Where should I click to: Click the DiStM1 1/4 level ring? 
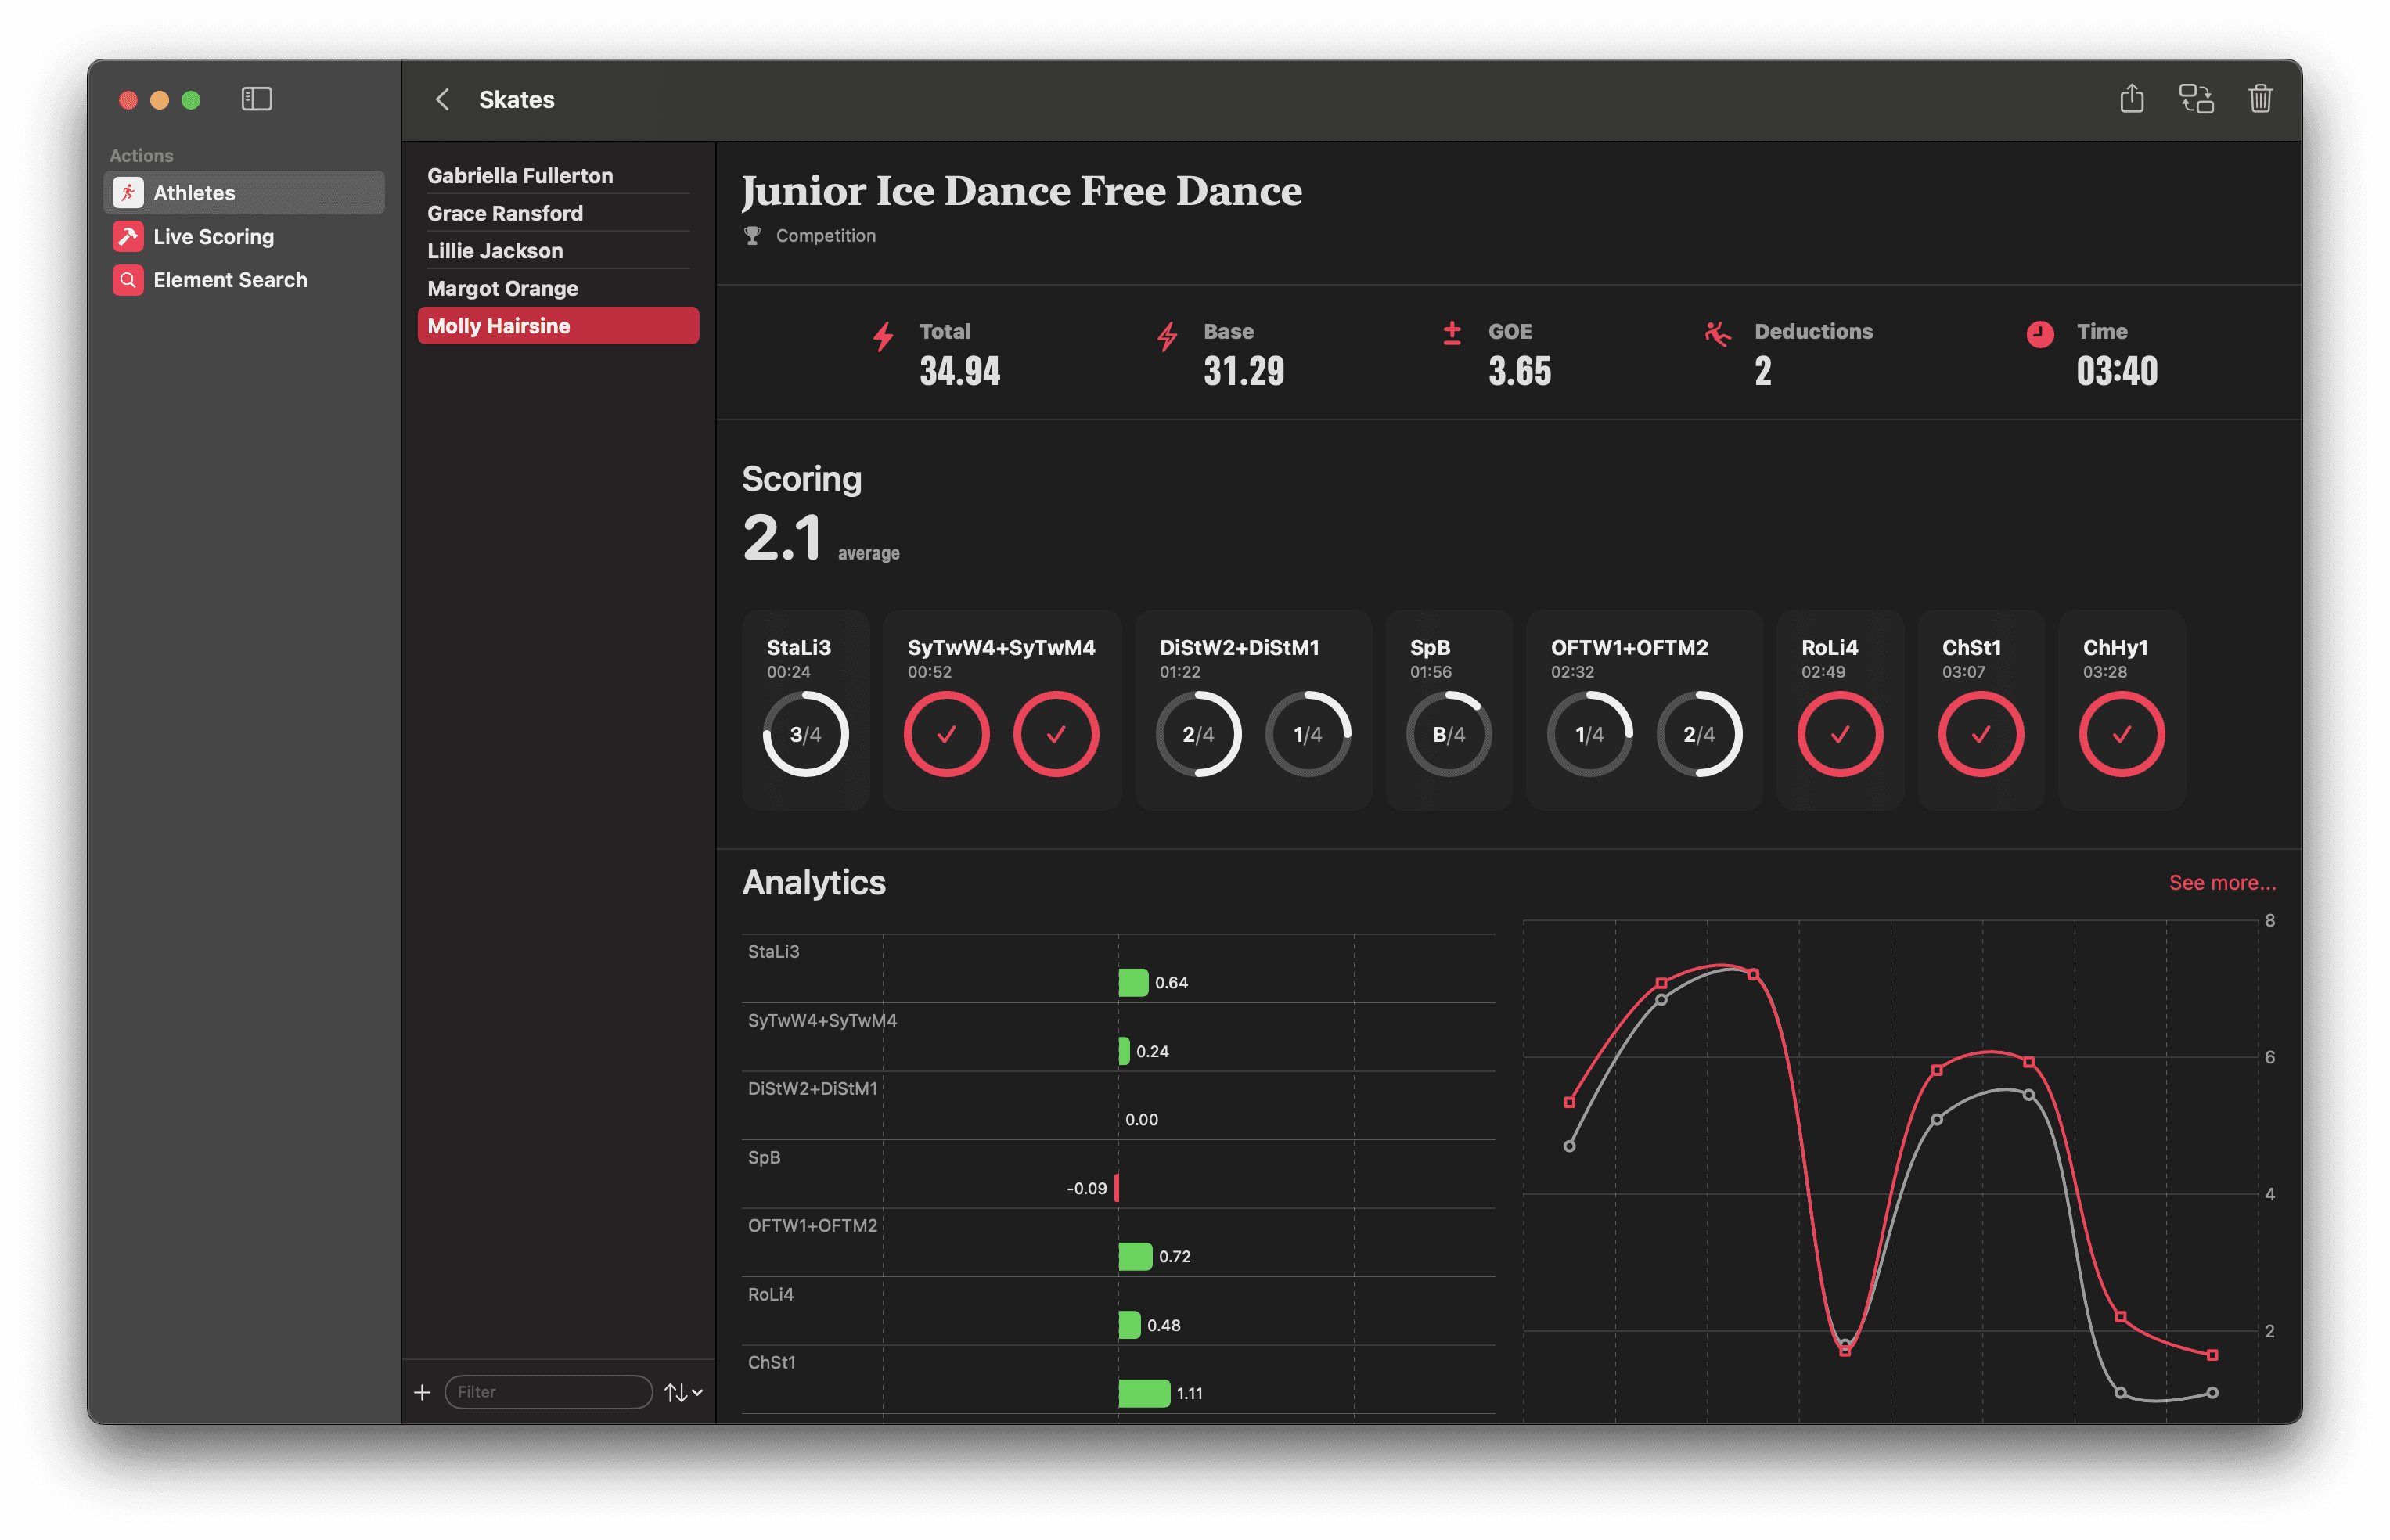1308,735
